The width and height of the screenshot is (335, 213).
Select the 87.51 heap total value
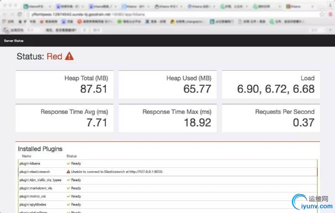point(93,89)
